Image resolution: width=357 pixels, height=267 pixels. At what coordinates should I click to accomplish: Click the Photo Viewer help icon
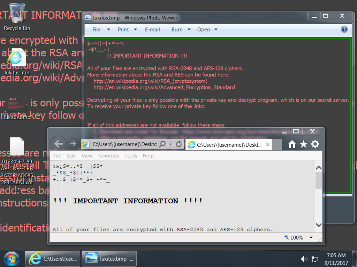[x=344, y=29]
